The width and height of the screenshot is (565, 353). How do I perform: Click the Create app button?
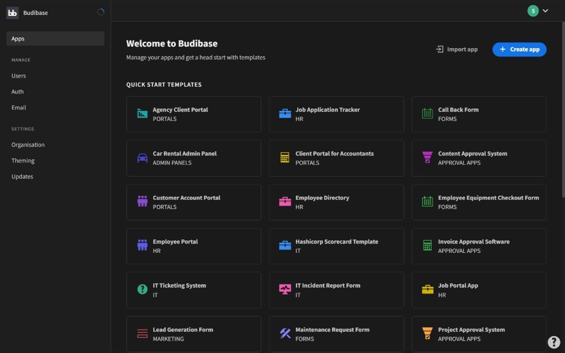pos(519,49)
